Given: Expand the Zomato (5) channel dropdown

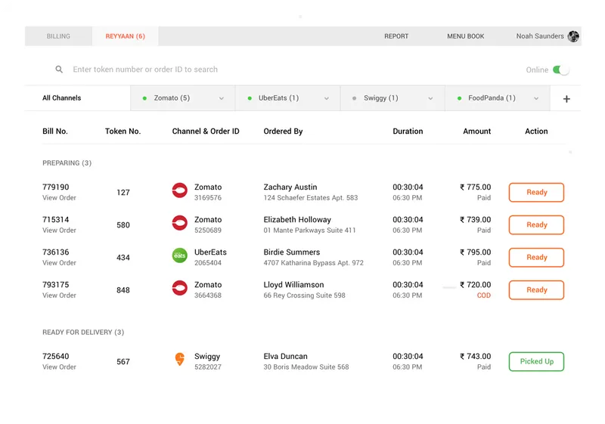Looking at the screenshot, I should pyautogui.click(x=222, y=98).
